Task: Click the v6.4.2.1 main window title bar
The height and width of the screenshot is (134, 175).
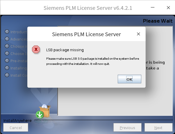Action: coord(88,8)
